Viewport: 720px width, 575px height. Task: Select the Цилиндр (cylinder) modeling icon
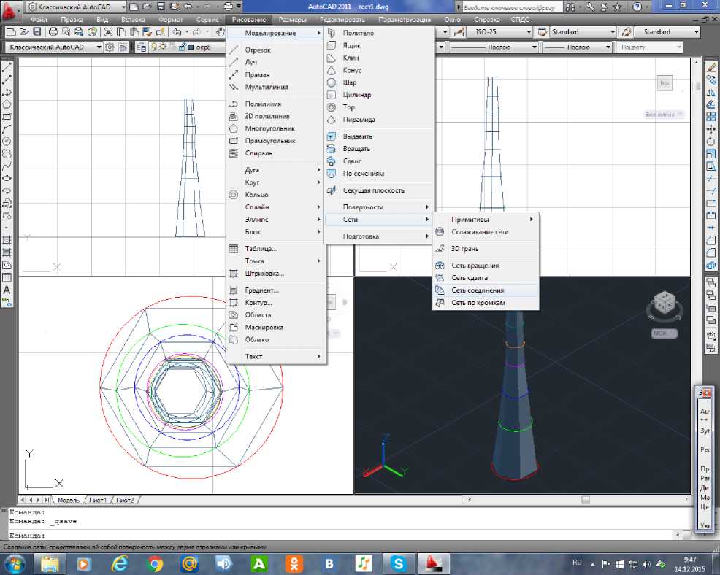point(332,95)
